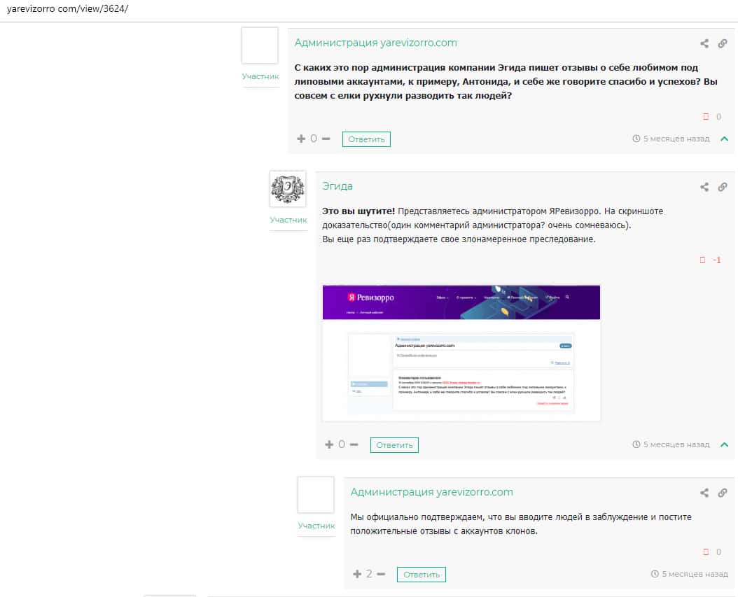The image size is (738, 597).
Task: Share the first Администрация yarevizorro.com comment
Action: [704, 44]
